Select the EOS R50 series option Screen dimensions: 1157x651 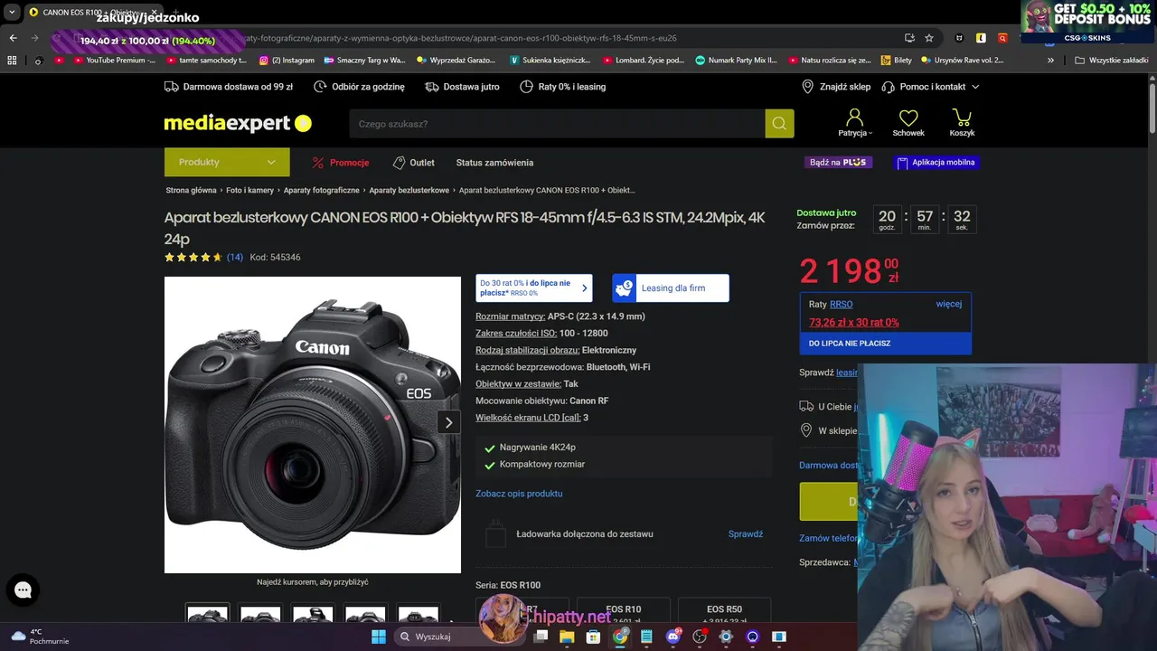[724, 610]
